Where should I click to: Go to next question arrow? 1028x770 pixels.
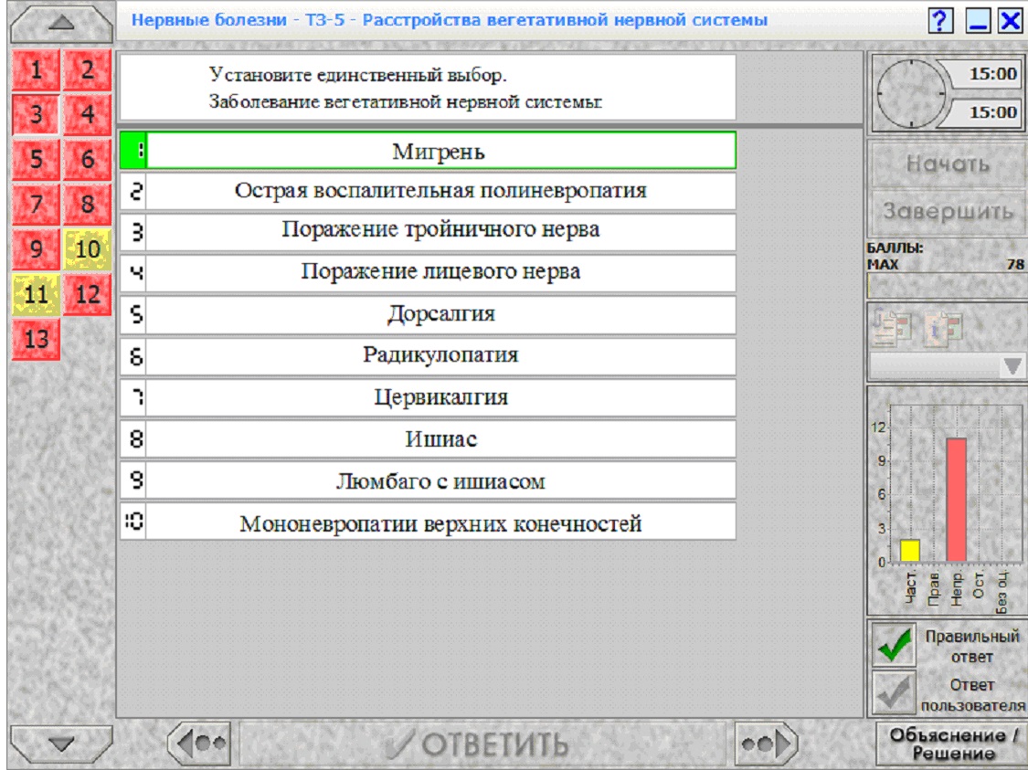[x=767, y=744]
